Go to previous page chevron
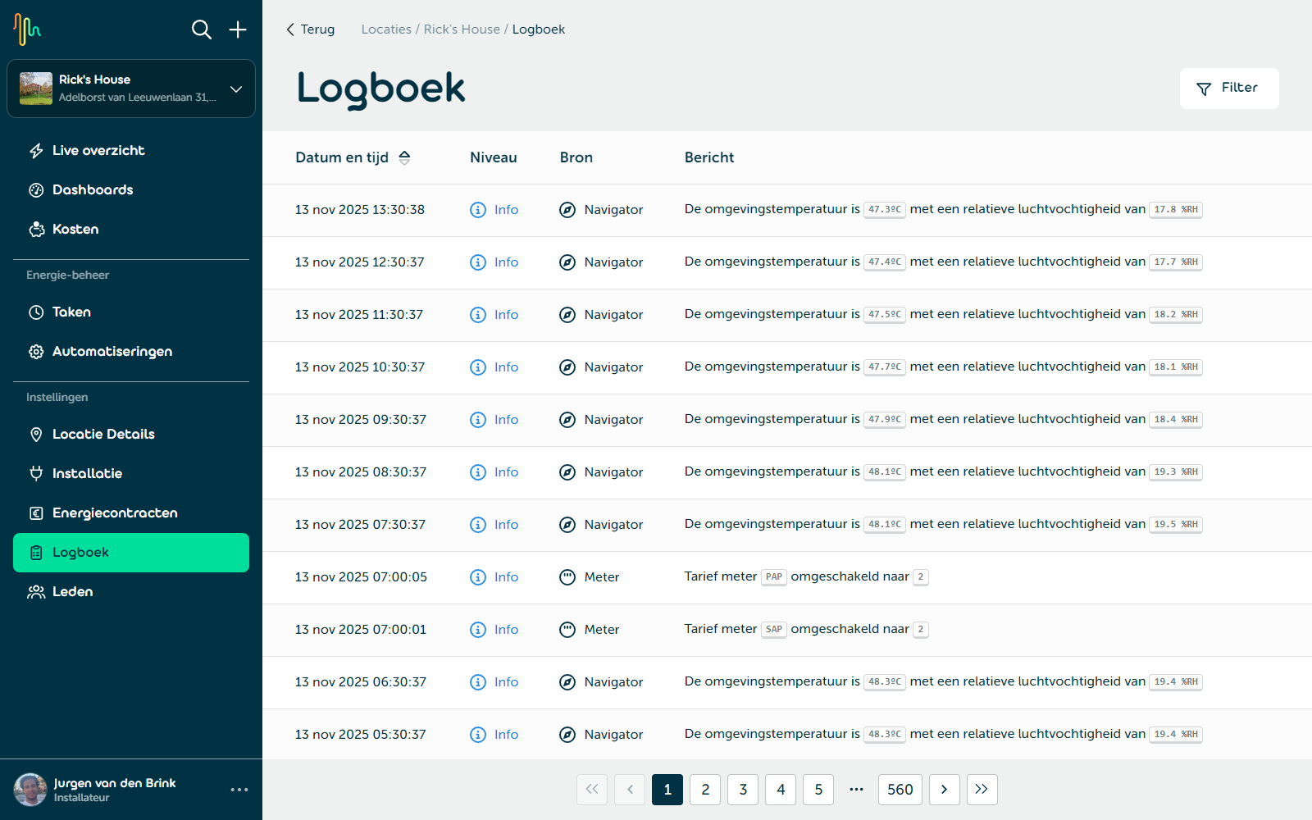 [x=630, y=790]
